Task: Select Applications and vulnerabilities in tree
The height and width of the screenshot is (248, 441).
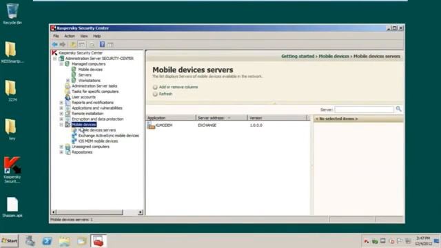Action: 97,108
